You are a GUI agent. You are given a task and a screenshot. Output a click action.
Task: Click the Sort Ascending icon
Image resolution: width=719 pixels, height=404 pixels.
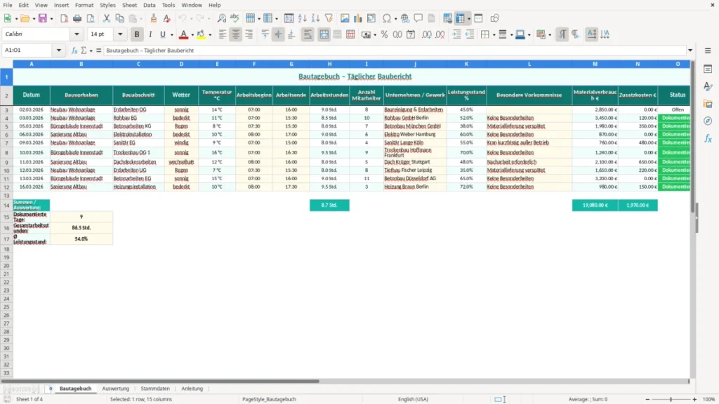click(302, 18)
